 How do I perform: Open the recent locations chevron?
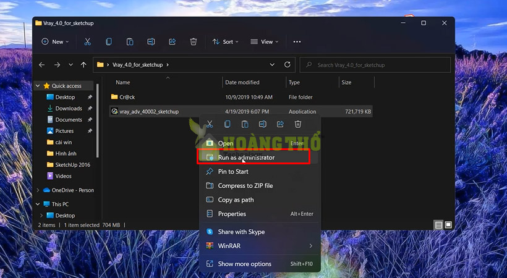(70, 65)
